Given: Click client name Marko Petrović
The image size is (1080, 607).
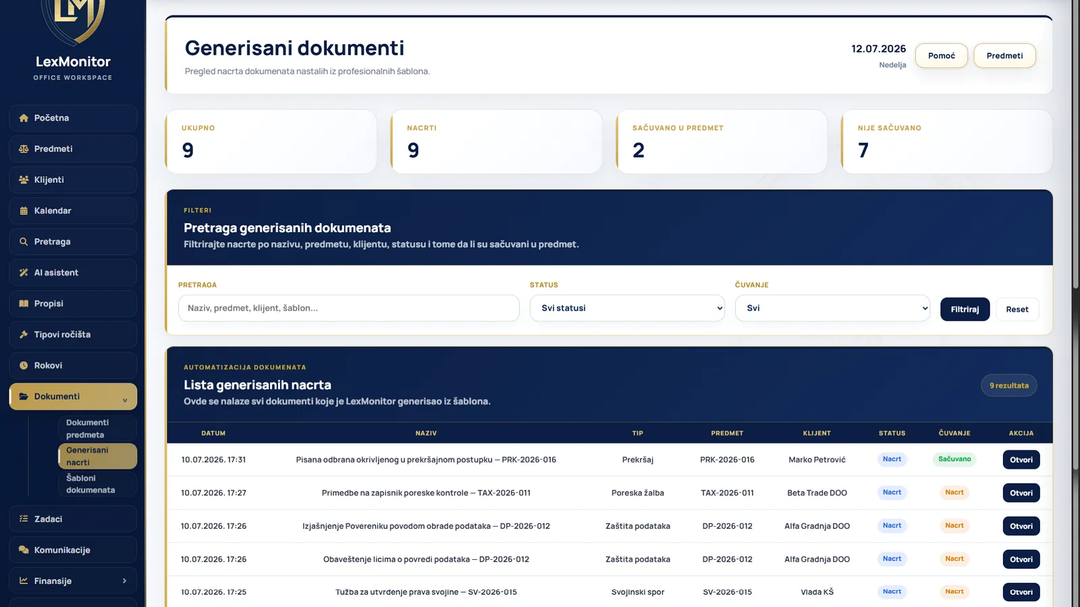Looking at the screenshot, I should click(x=817, y=460).
